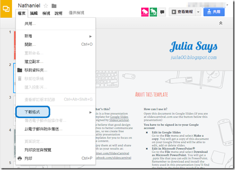Screen dimensions: 235x170
Task: Select 列印設定與預覽 menu item
Action: pos(55,150)
